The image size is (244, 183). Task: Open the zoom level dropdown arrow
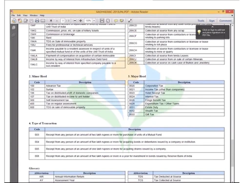(94, 20)
